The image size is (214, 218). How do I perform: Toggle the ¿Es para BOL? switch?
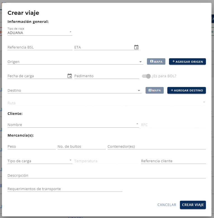click(x=146, y=76)
